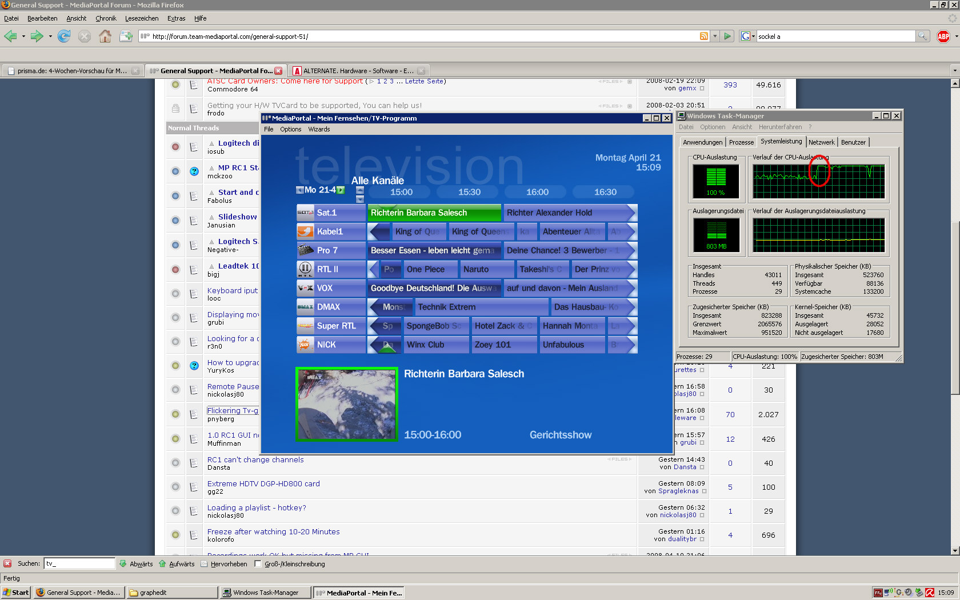Select the Winx Club program on NICK

(437, 345)
